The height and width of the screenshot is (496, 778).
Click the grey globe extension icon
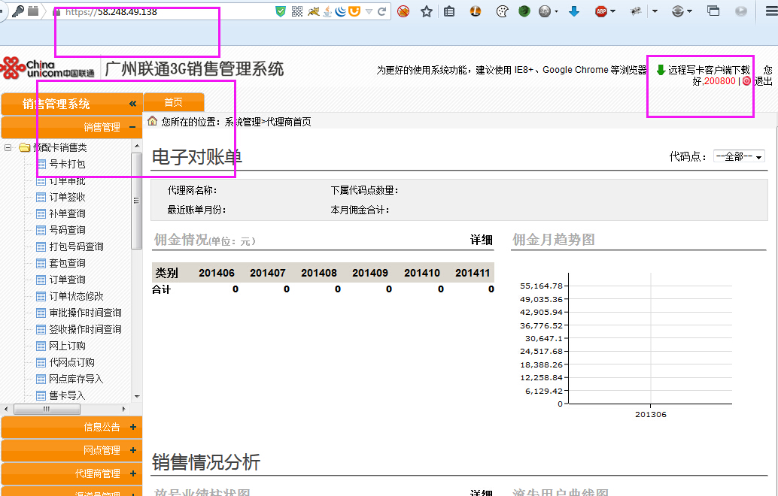tap(545, 11)
